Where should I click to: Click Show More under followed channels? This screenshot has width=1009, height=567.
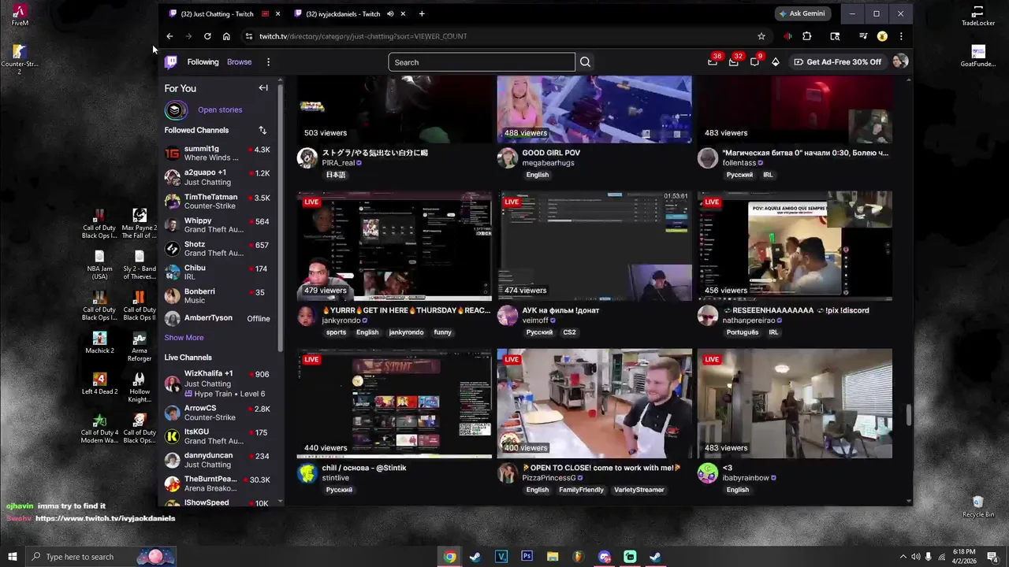(x=184, y=338)
